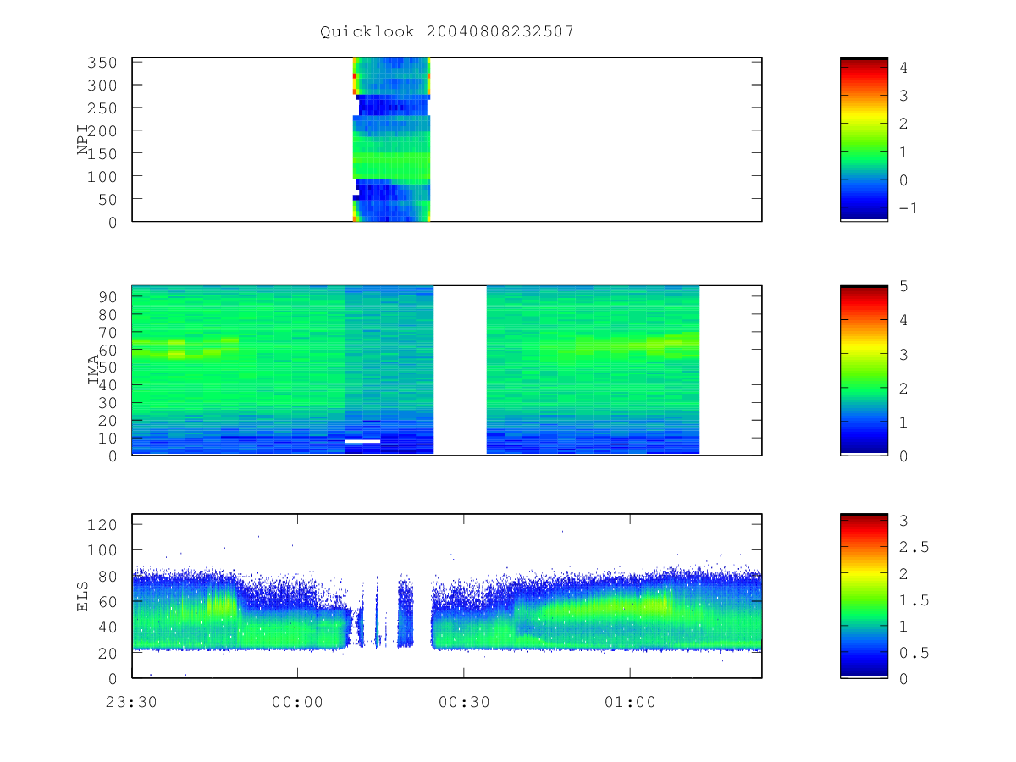Click the 5 label on IMA colorbar
This screenshot has height=762, width=1016.
904,286
